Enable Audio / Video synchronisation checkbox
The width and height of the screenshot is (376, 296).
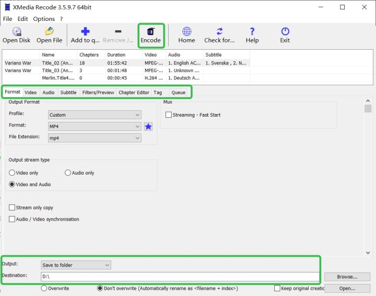point(11,219)
